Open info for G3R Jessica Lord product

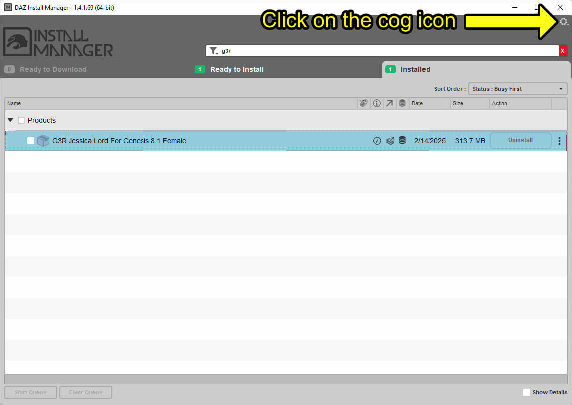377,141
